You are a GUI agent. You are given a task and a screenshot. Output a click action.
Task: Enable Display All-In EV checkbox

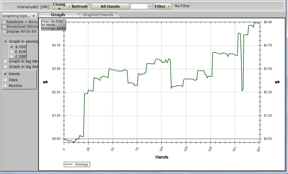coord(4,31)
